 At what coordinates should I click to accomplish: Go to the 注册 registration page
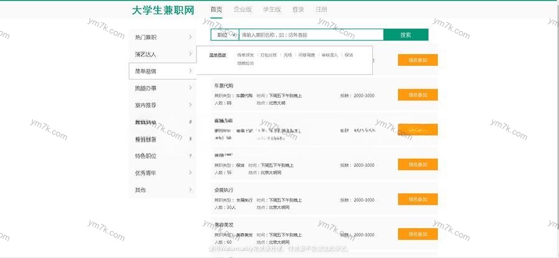point(321,9)
